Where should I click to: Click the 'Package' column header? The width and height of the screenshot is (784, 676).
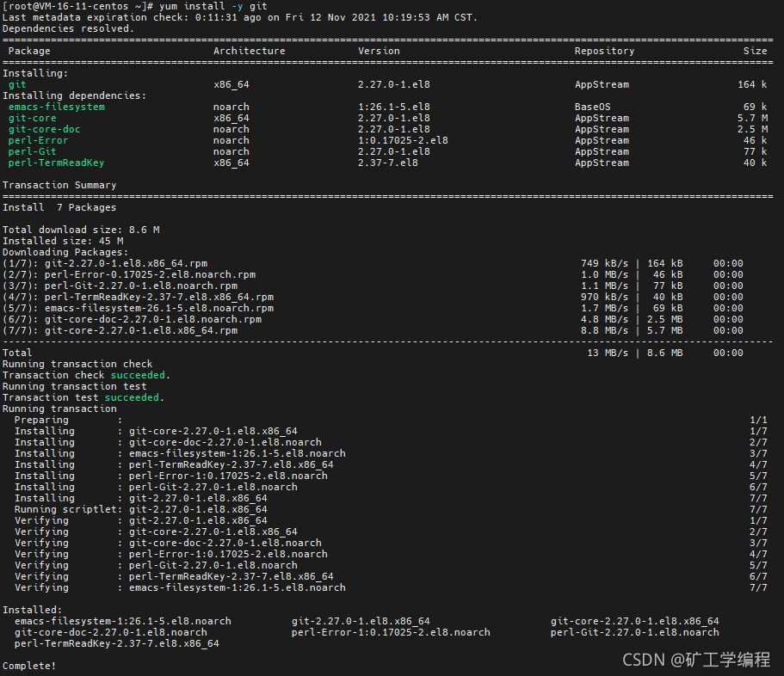click(29, 51)
